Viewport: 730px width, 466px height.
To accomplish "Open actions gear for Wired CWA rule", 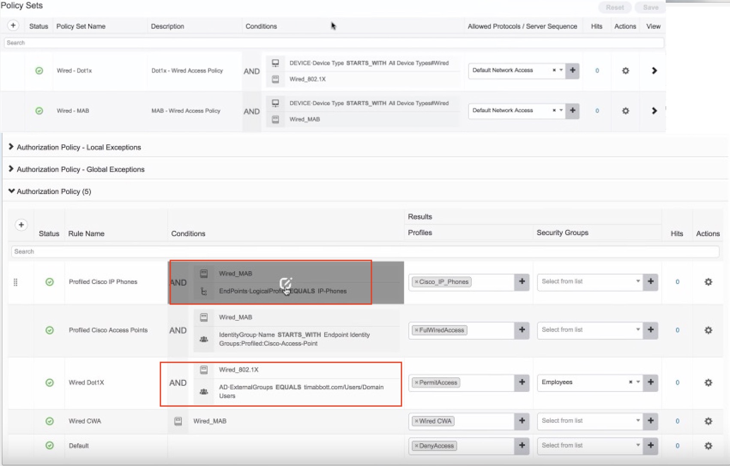I will (708, 421).
